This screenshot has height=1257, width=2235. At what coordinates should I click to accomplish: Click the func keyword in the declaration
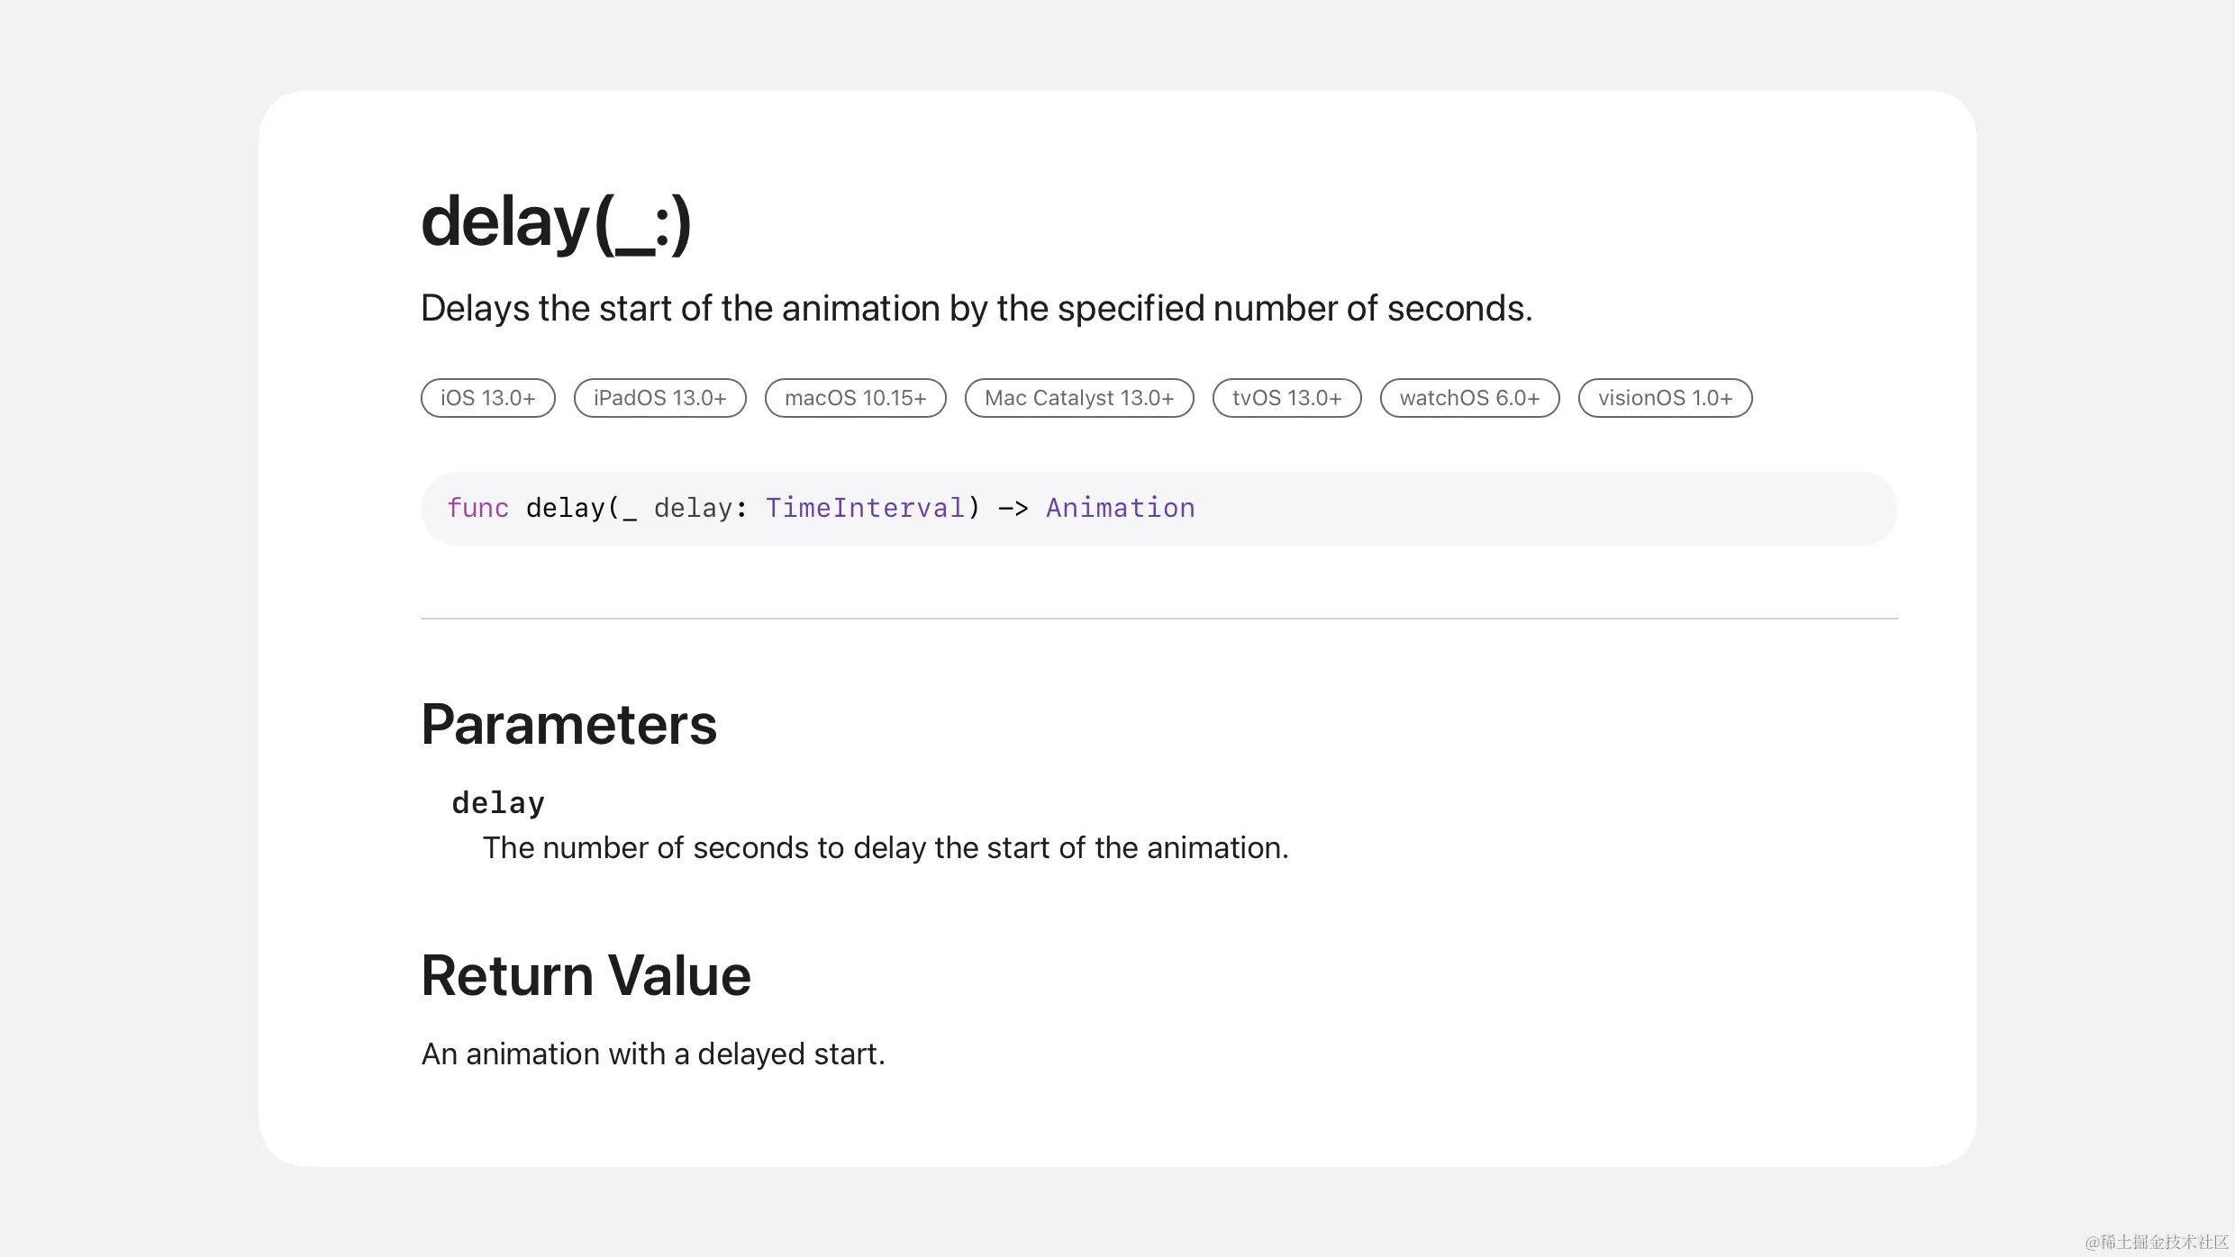pos(477,508)
